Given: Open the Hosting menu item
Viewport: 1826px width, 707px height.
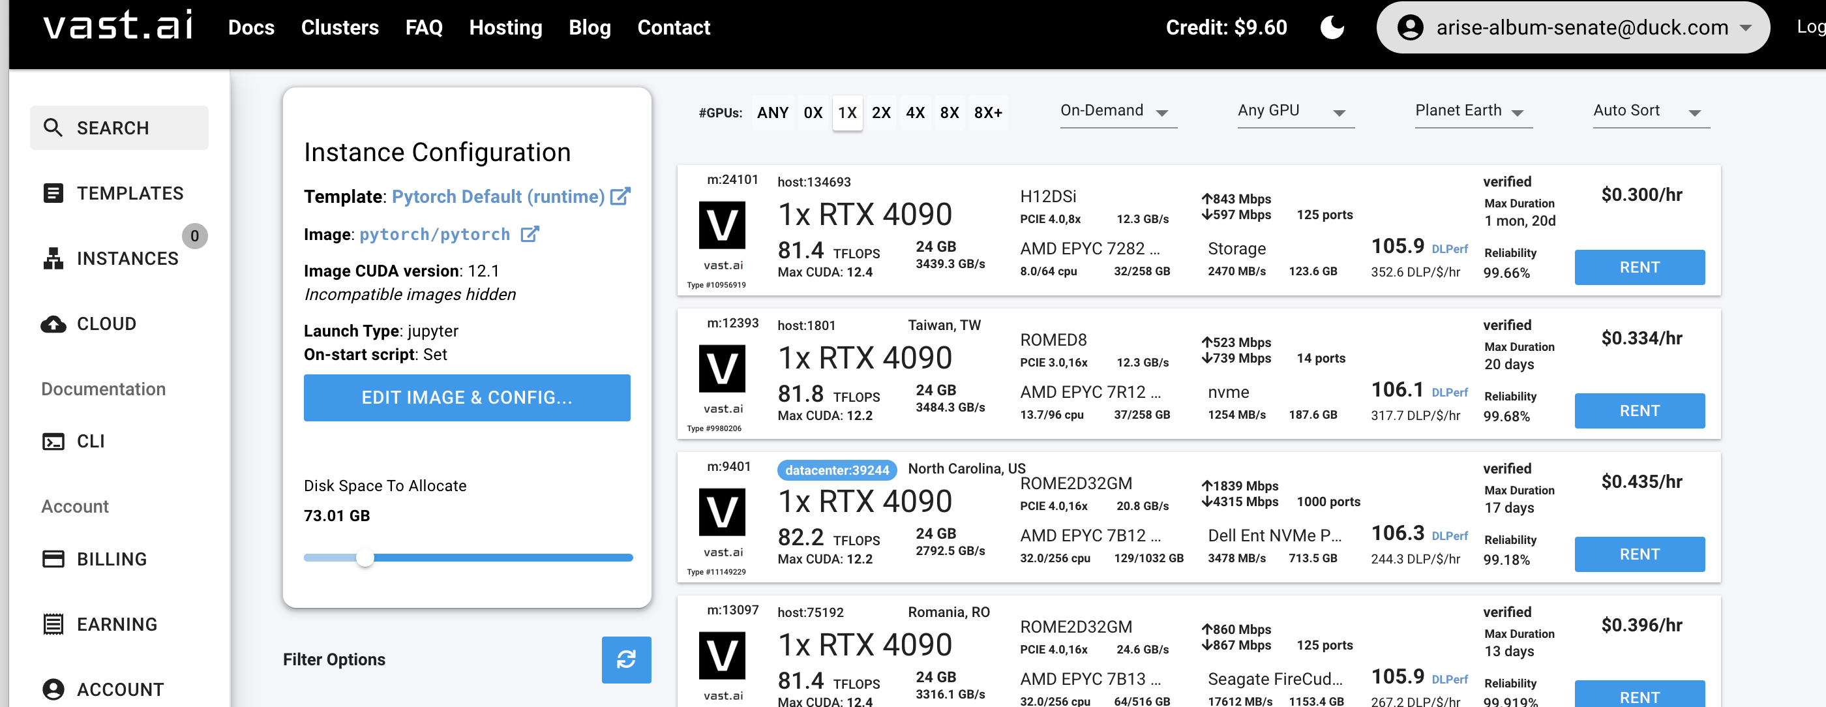Looking at the screenshot, I should [505, 27].
